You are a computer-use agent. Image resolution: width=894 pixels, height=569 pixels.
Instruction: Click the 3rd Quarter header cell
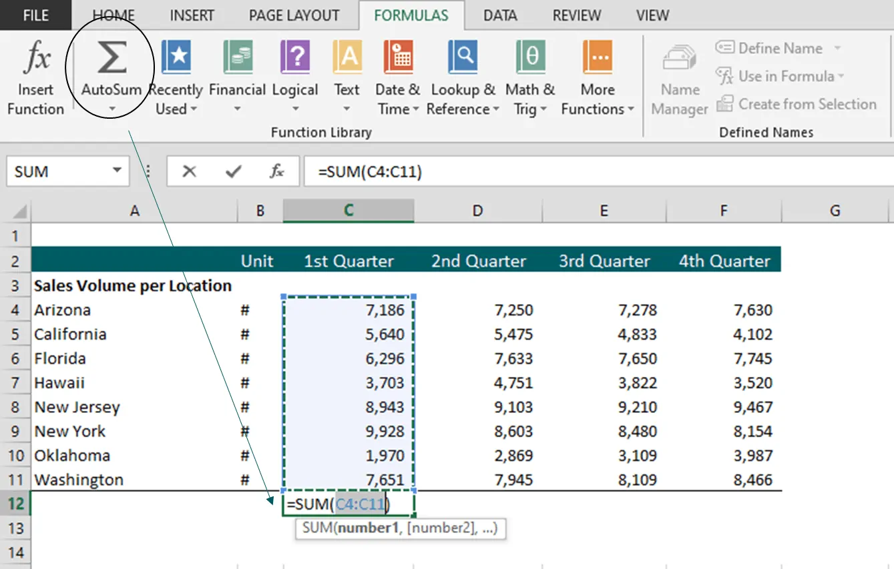[604, 261]
